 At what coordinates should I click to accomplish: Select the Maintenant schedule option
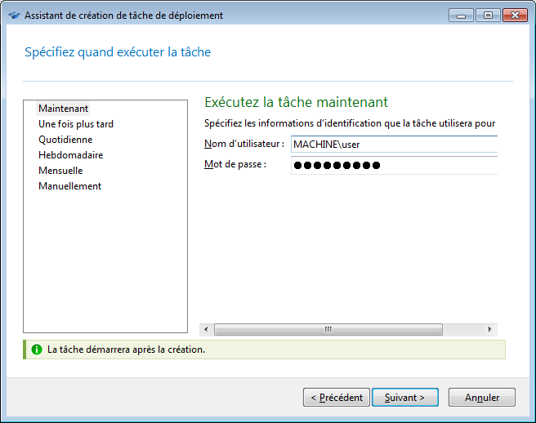[x=63, y=109]
